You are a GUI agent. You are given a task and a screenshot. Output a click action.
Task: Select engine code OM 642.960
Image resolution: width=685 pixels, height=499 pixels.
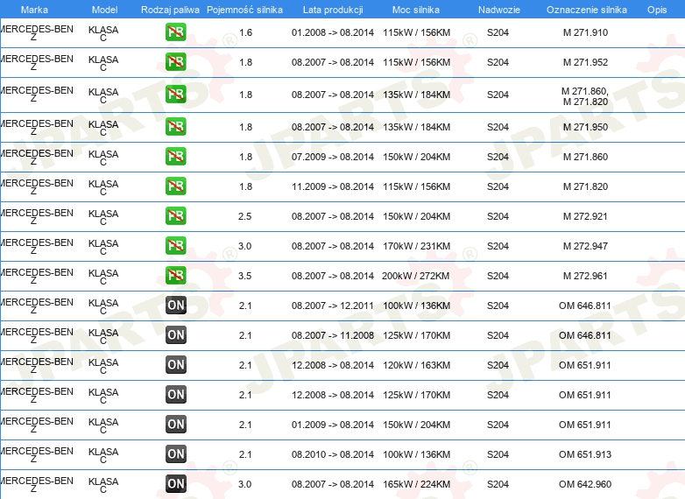coord(585,484)
